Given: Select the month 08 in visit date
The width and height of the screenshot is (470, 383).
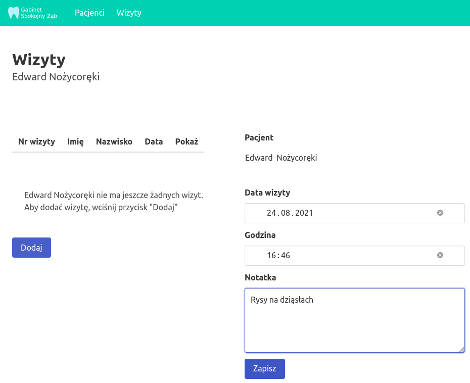Looking at the screenshot, I should point(286,213).
